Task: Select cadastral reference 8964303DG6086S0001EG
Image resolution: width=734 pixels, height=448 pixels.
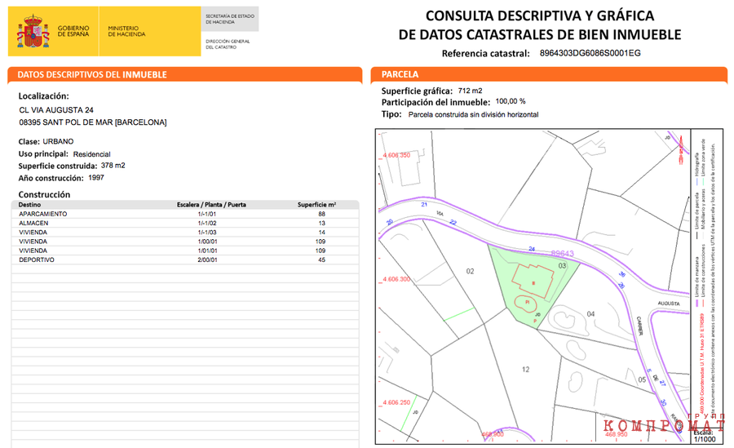Action: (x=590, y=53)
